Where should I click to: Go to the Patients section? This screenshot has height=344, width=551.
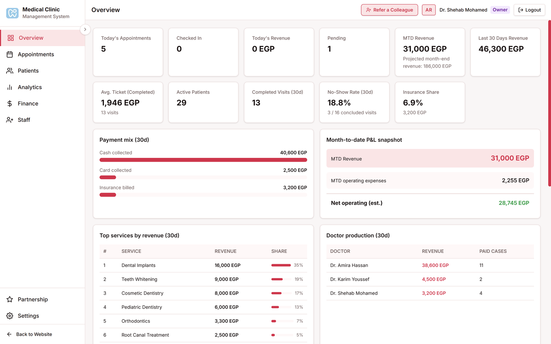coord(43,71)
